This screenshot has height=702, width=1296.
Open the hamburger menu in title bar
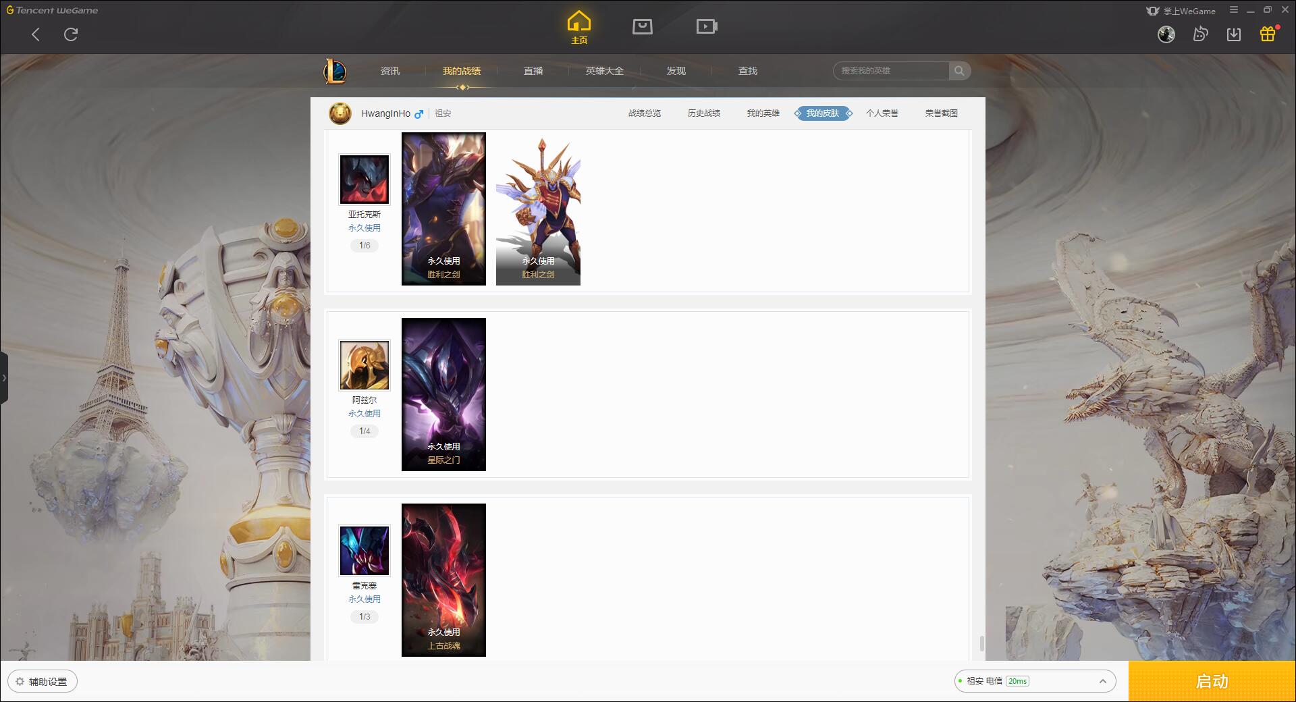coord(1234,10)
